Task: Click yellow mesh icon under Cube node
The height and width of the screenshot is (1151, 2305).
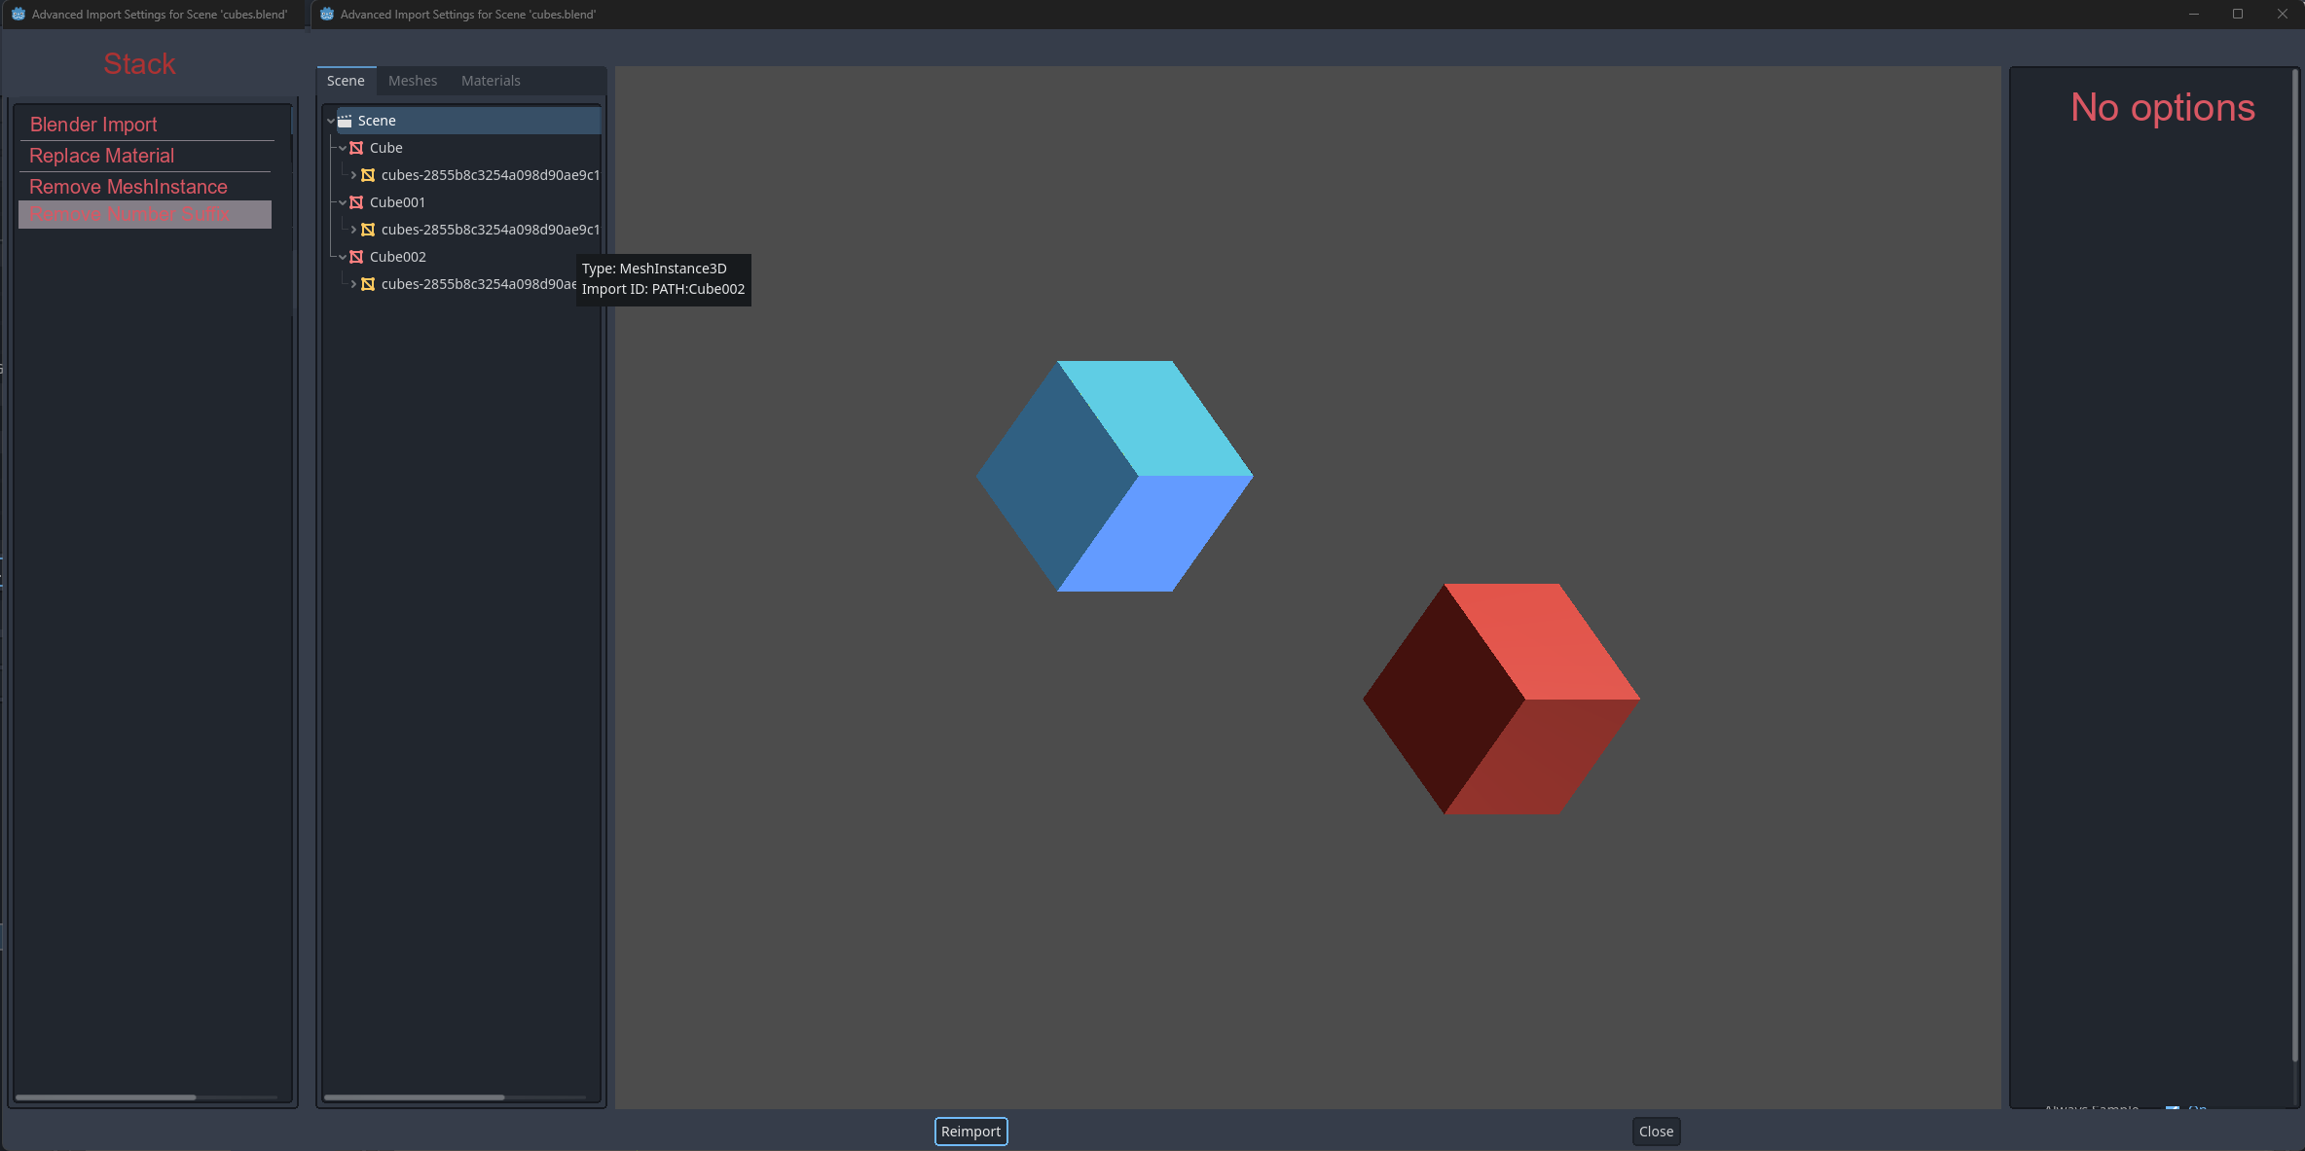Action: tap(368, 175)
